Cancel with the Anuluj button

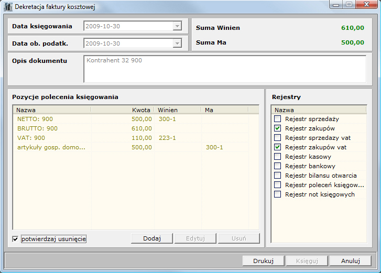(351, 261)
